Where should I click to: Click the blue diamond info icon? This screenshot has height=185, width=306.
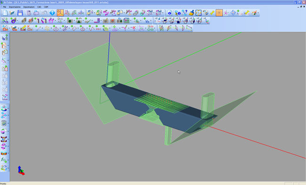coord(52,13)
